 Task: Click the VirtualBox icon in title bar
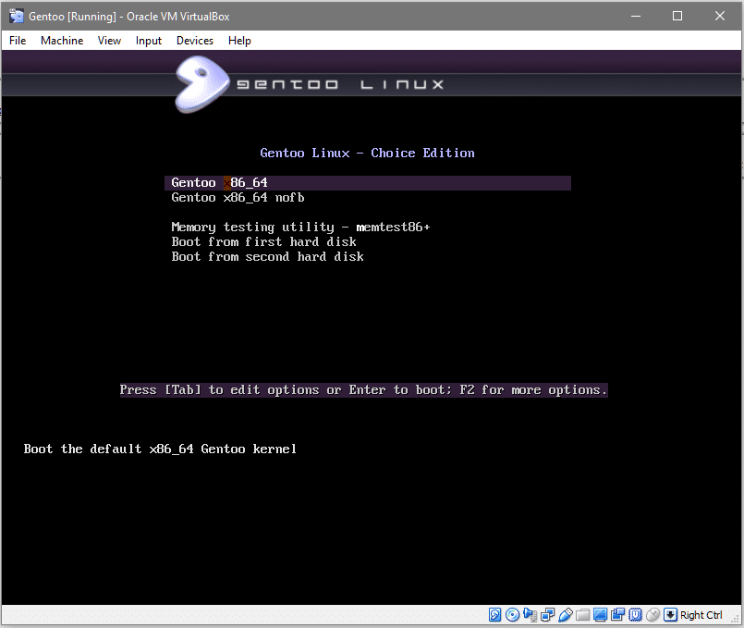16,16
